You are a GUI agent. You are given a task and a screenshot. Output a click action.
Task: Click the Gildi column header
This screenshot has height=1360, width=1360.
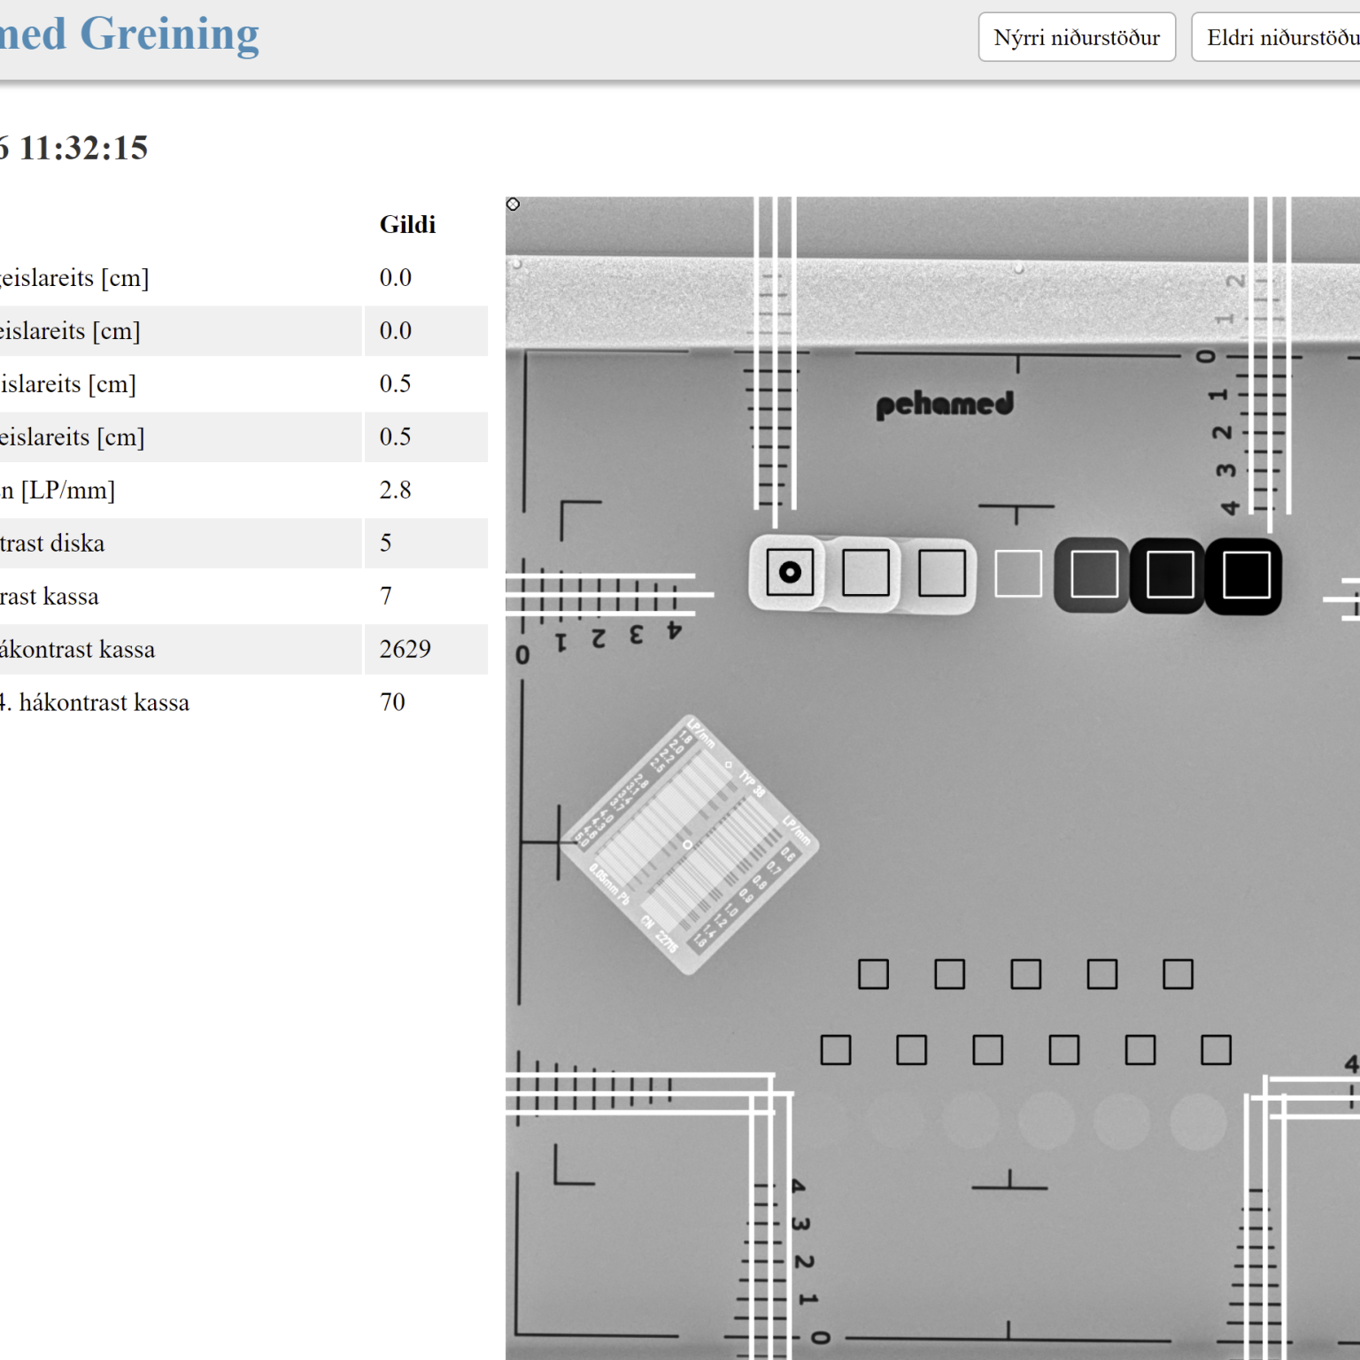[407, 225]
